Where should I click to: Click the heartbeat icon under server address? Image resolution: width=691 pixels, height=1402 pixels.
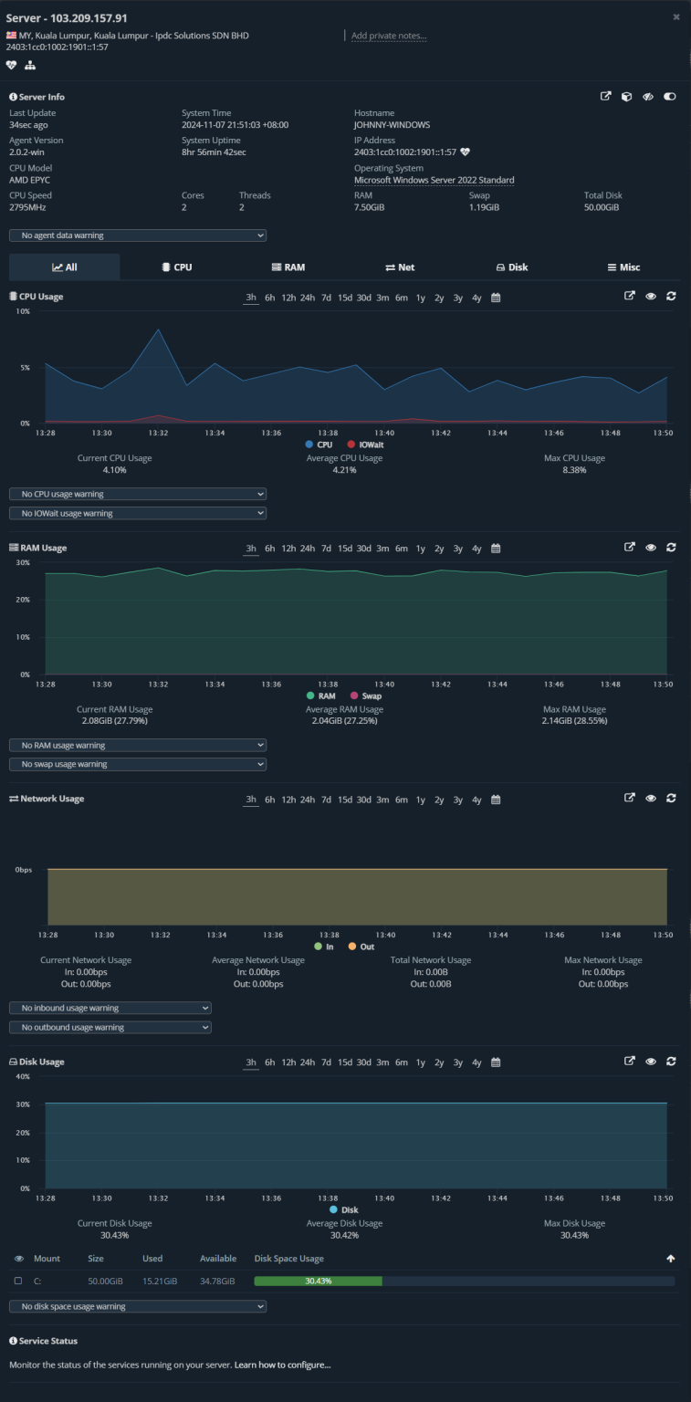(11, 65)
